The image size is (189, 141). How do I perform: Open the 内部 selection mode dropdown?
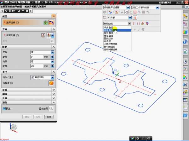coord(121,18)
